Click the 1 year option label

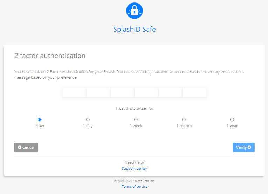point(232,126)
